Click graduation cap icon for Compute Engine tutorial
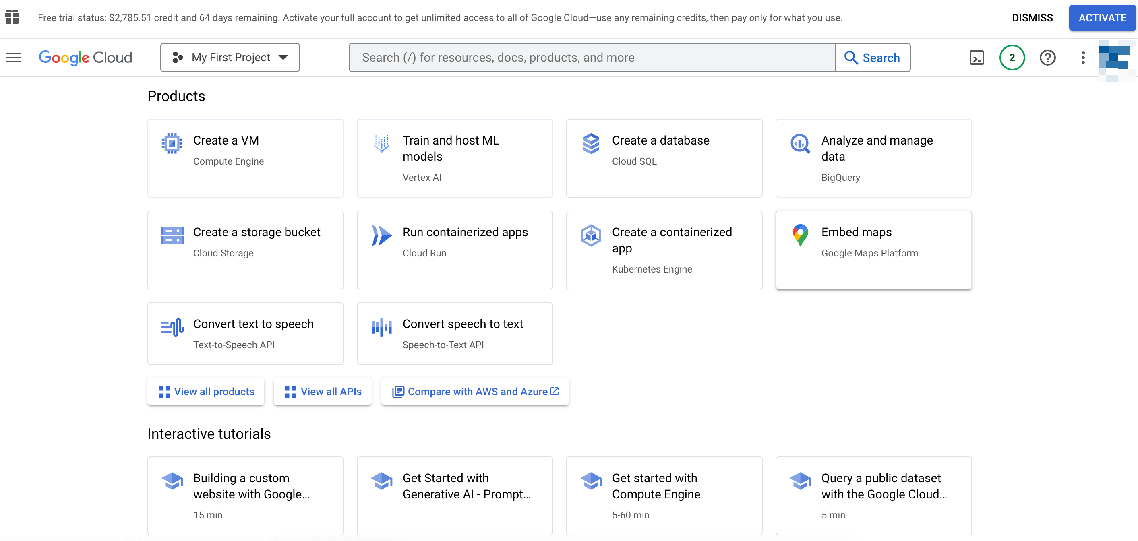The width and height of the screenshot is (1138, 541). (x=591, y=481)
